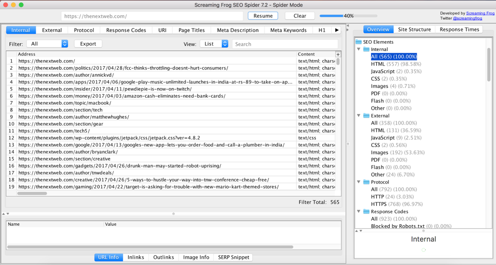This screenshot has height=265, width=496.
Task: Click the Export button
Action: [88, 44]
